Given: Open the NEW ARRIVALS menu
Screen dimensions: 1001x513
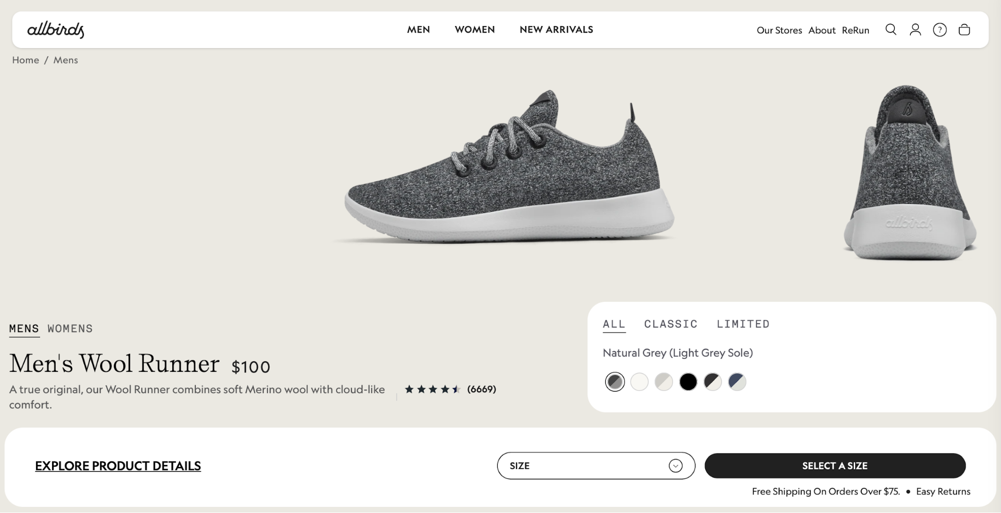Looking at the screenshot, I should click(556, 30).
